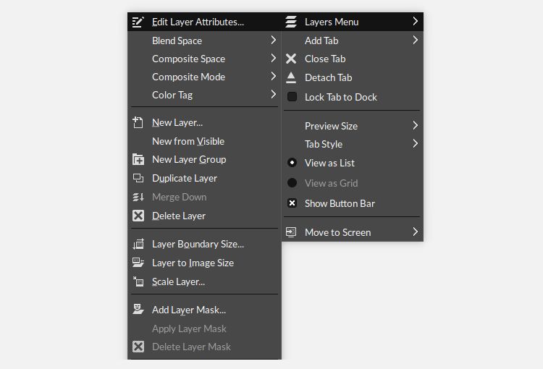Click the Duplicate Layer icon
Image resolution: width=543 pixels, height=369 pixels.
138,178
